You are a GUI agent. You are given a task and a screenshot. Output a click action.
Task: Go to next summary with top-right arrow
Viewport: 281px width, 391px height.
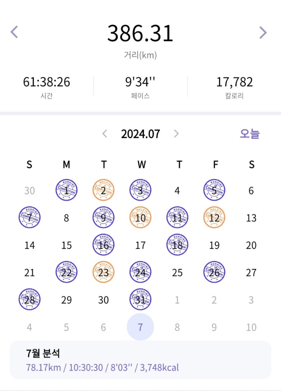pos(263,33)
